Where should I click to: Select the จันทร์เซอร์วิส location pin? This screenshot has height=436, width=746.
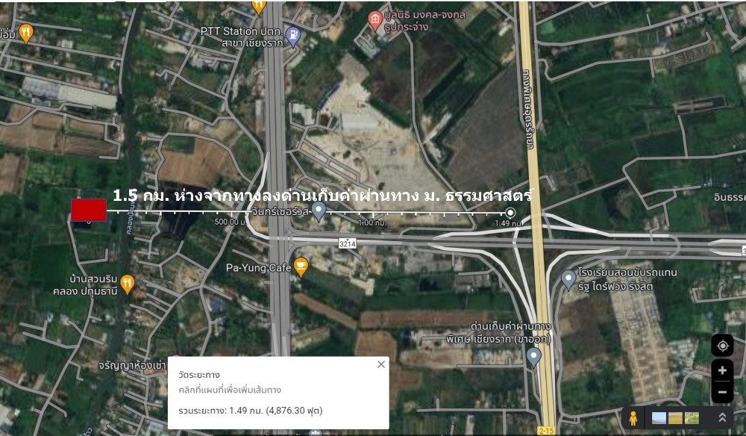point(319,211)
